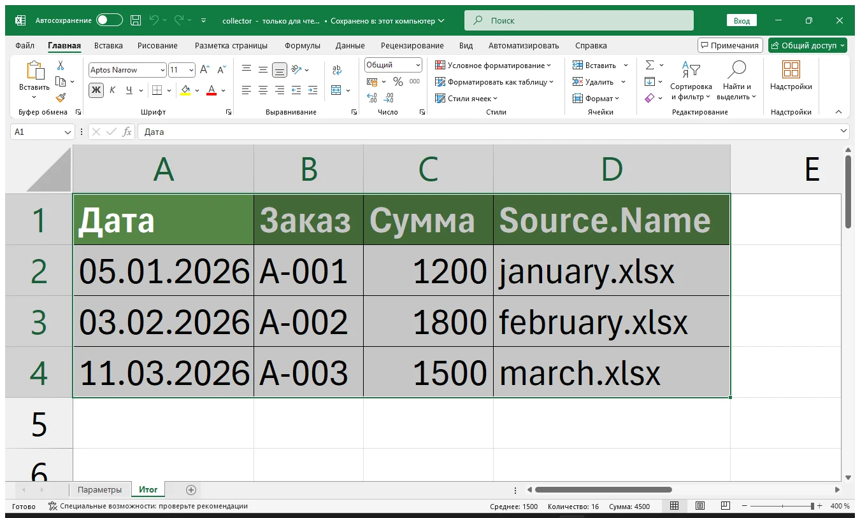
Task: Click Специальные возможности status bar message
Action: point(148,507)
